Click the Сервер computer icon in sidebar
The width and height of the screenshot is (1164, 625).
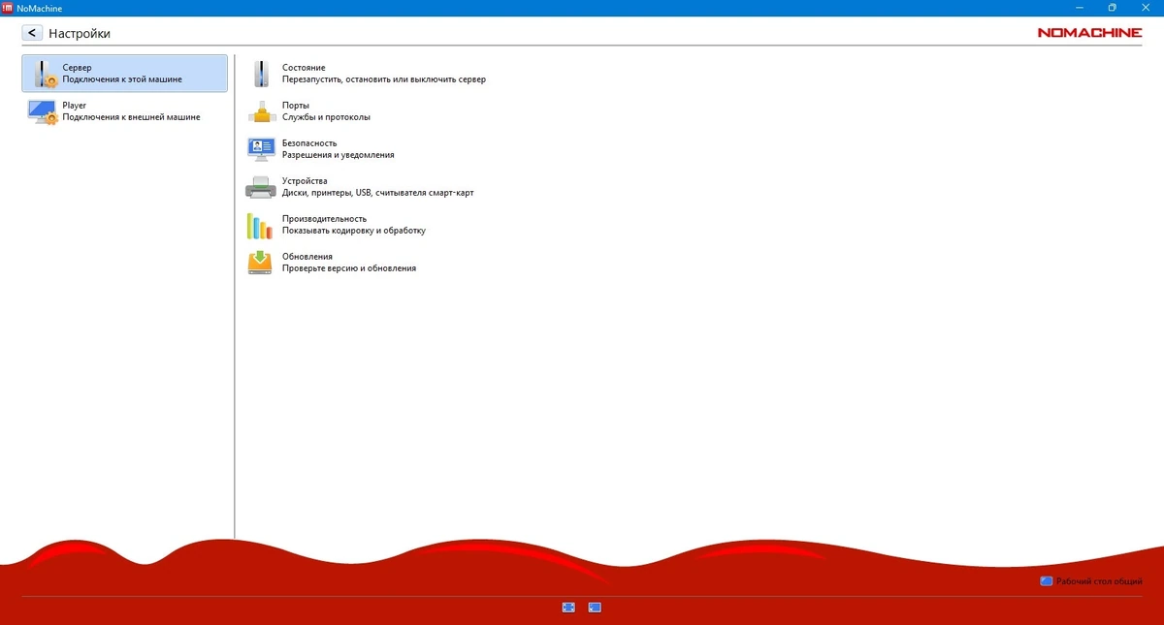point(45,74)
